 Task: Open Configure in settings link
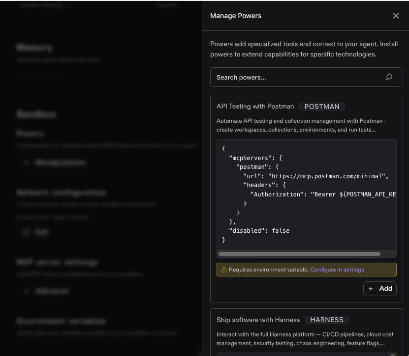337,270
